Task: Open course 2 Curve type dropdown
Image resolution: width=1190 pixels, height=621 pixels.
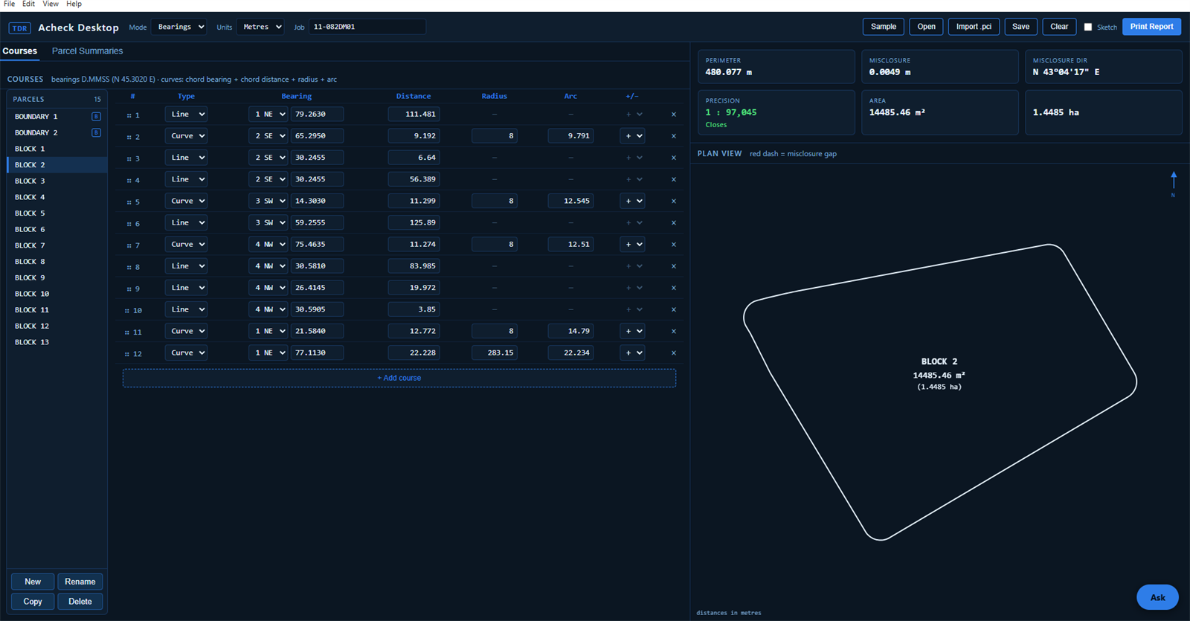Action: tap(186, 136)
